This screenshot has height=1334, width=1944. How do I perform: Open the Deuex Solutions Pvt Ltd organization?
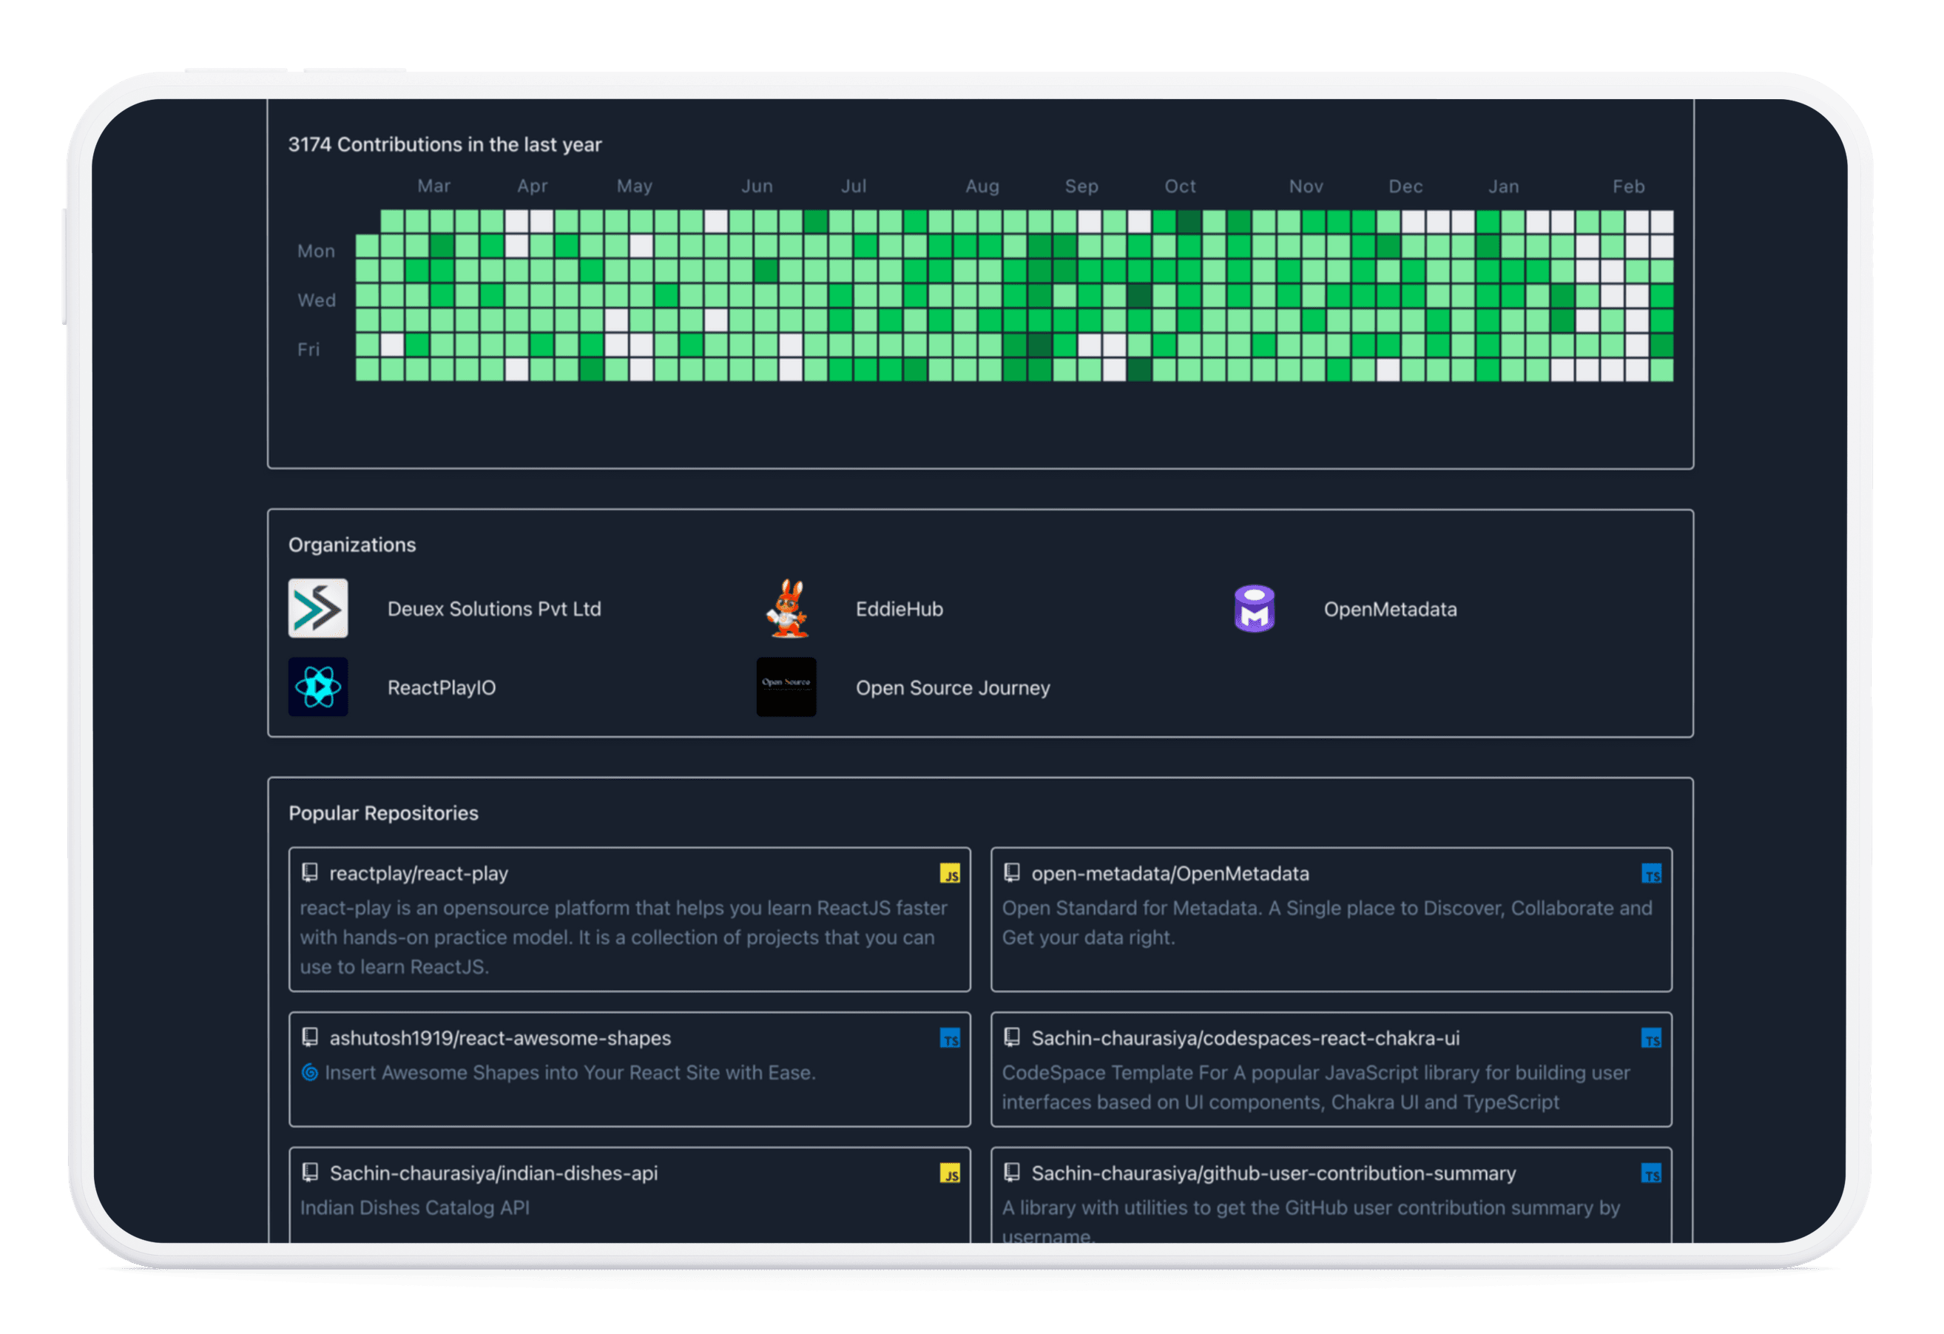(x=493, y=609)
